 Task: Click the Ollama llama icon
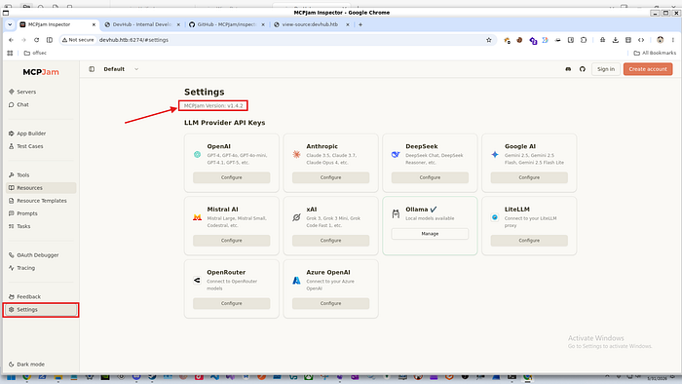[396, 213]
